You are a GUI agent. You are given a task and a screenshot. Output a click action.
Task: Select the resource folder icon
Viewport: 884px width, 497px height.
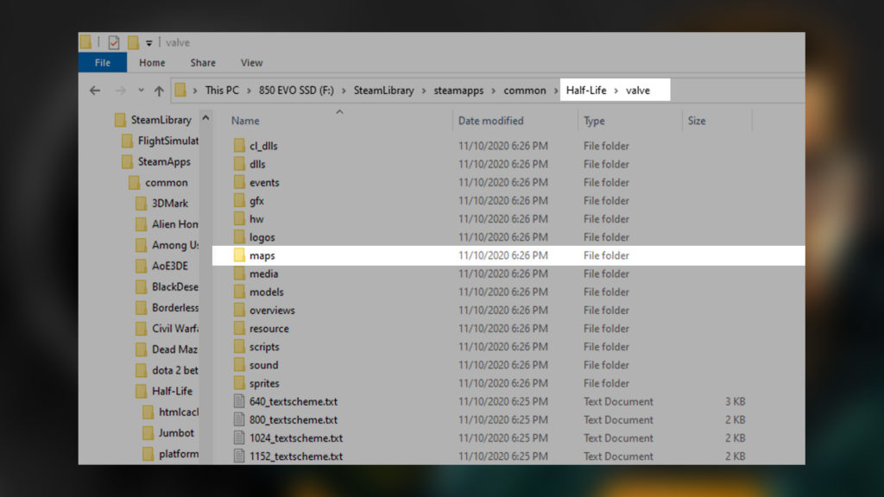239,329
